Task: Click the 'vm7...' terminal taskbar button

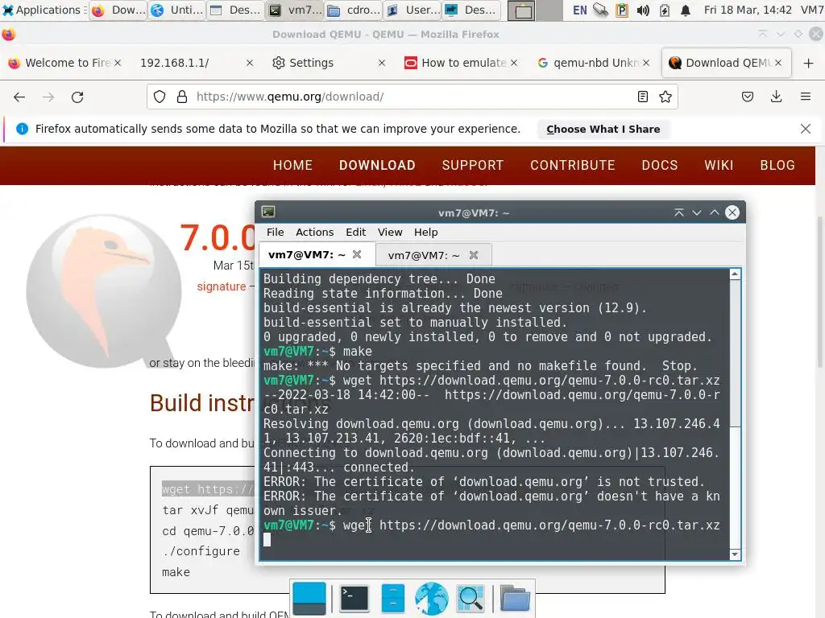Action: [294, 10]
